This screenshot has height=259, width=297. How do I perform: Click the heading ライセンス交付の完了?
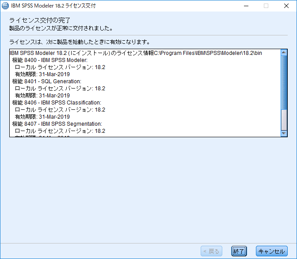tap(40, 20)
